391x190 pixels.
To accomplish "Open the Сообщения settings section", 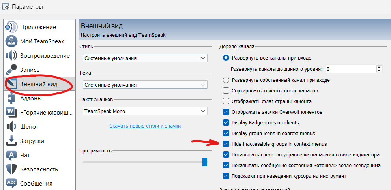I will click(x=36, y=184).
